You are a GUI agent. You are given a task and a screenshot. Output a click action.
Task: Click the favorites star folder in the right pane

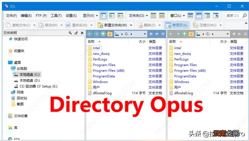191,34
